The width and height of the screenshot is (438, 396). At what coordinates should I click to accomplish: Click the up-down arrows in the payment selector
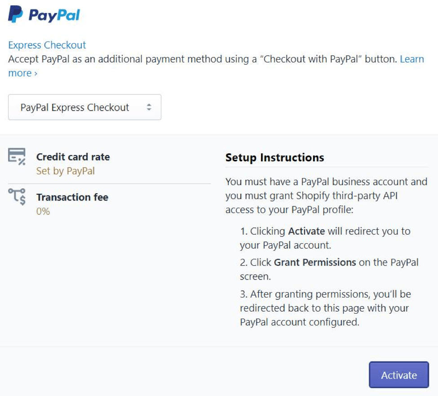click(x=149, y=107)
